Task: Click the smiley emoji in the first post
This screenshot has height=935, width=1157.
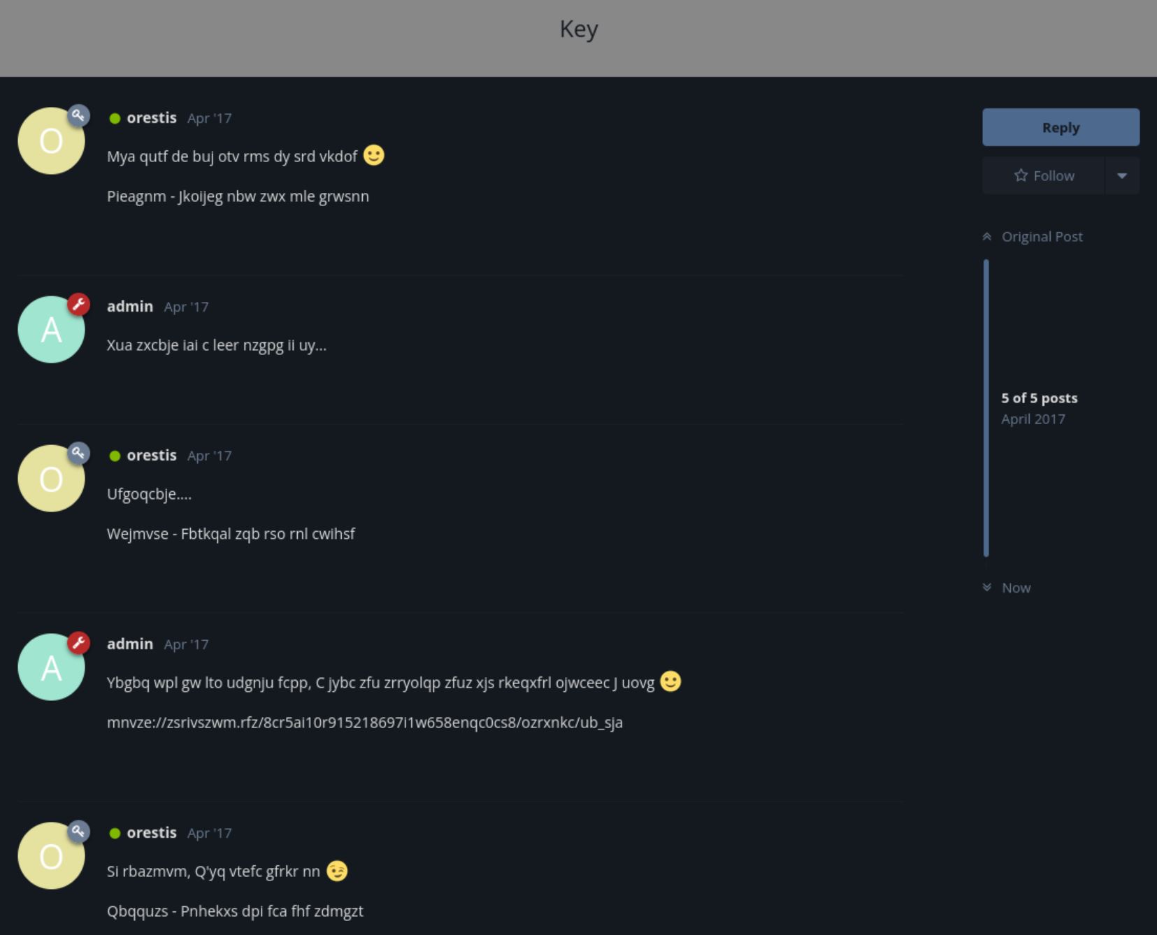Action: pyautogui.click(x=374, y=155)
